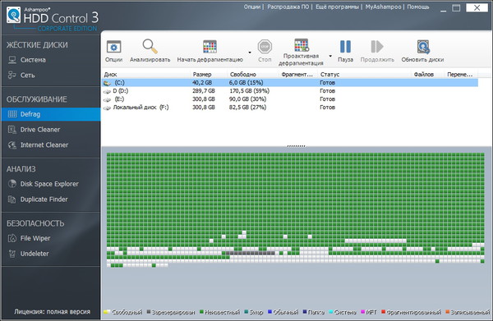Open the Опции toolbar settings icon
Viewport: 493px width, 321px height.
pos(114,47)
